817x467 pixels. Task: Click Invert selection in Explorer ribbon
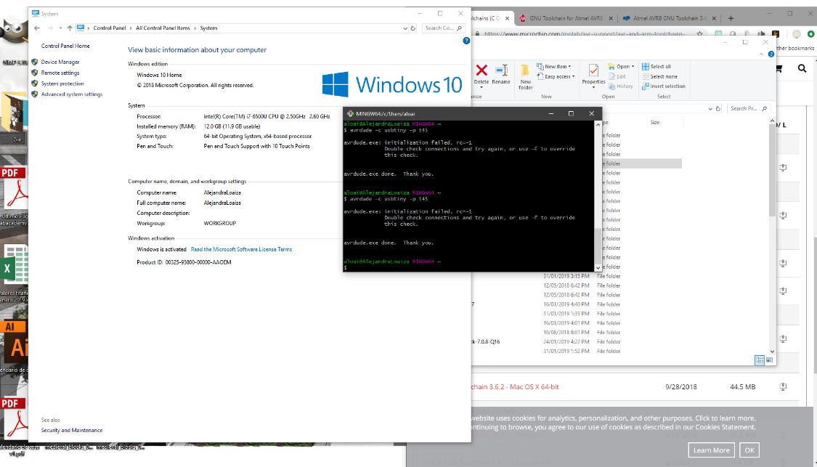(x=664, y=86)
